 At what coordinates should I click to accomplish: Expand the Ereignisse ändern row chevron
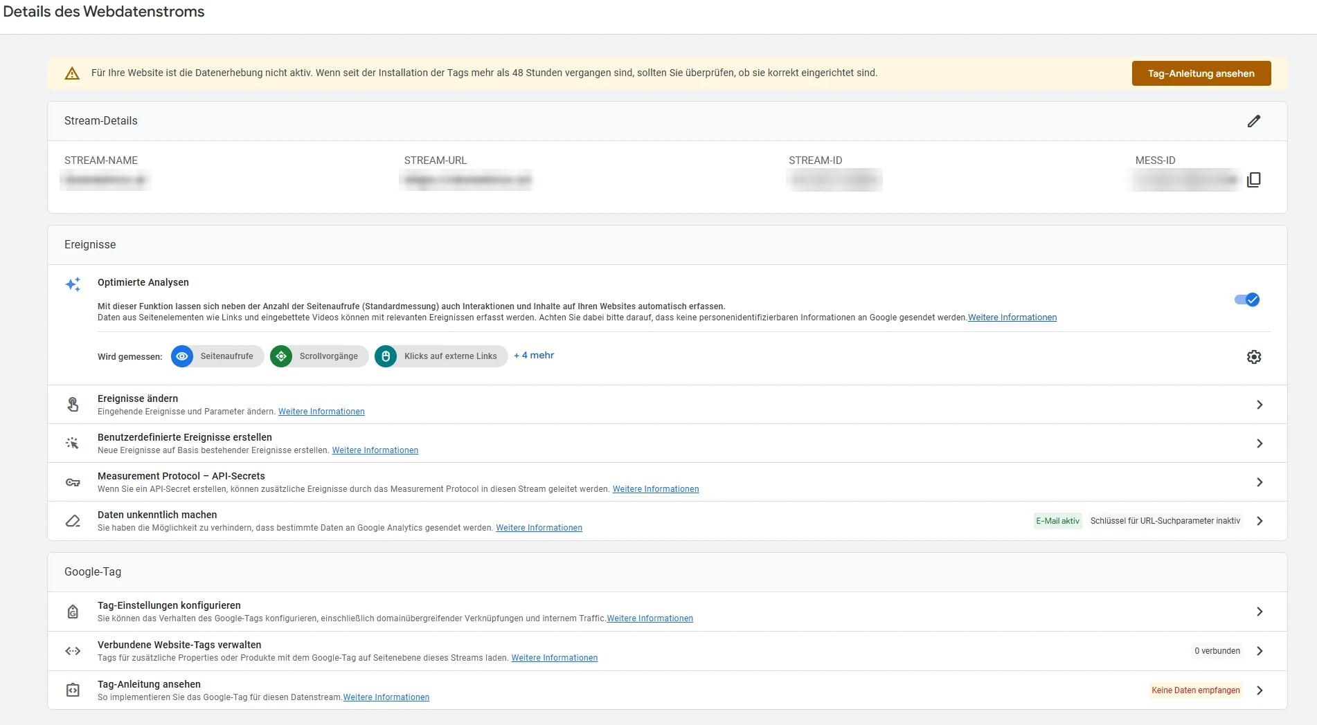[x=1260, y=405]
